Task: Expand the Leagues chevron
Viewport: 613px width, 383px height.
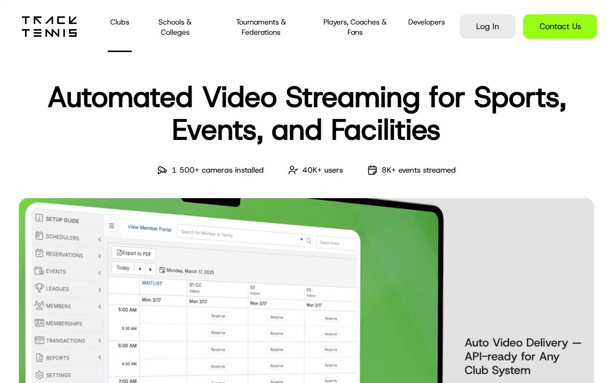Action: tap(100, 290)
